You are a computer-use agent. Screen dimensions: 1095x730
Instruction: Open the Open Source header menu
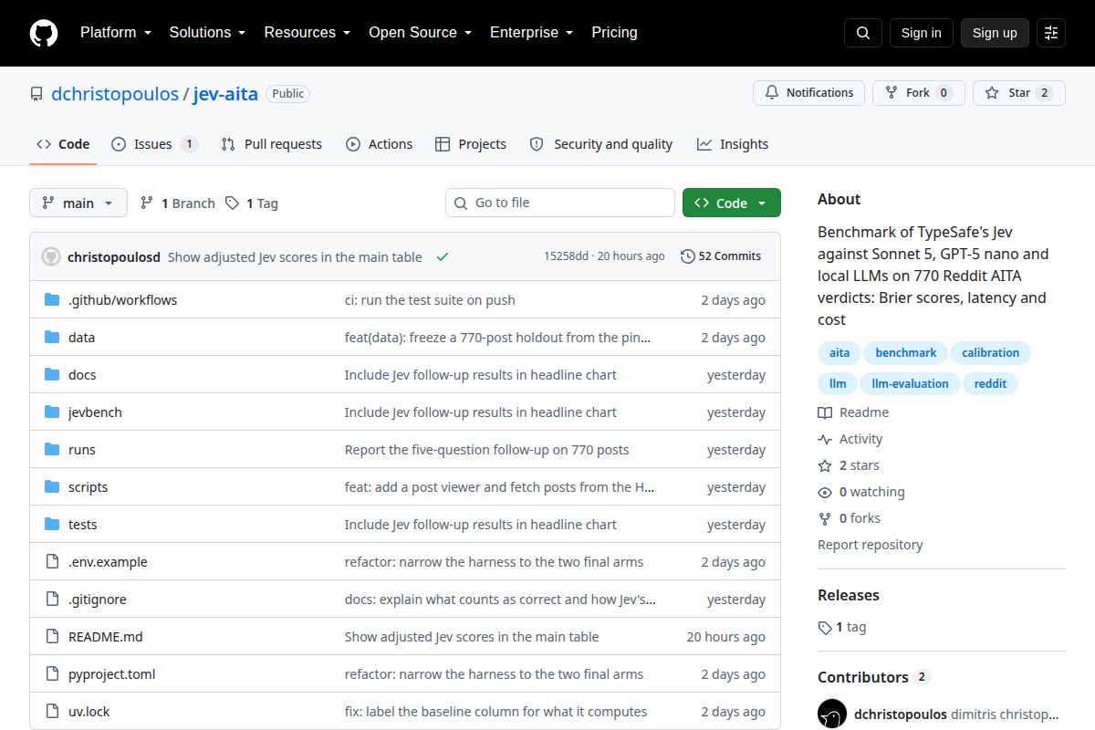[420, 33]
